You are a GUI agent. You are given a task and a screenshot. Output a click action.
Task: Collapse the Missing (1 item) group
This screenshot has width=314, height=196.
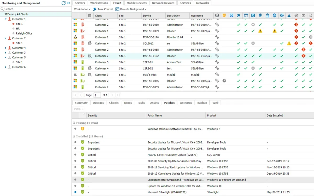(x=74, y=123)
